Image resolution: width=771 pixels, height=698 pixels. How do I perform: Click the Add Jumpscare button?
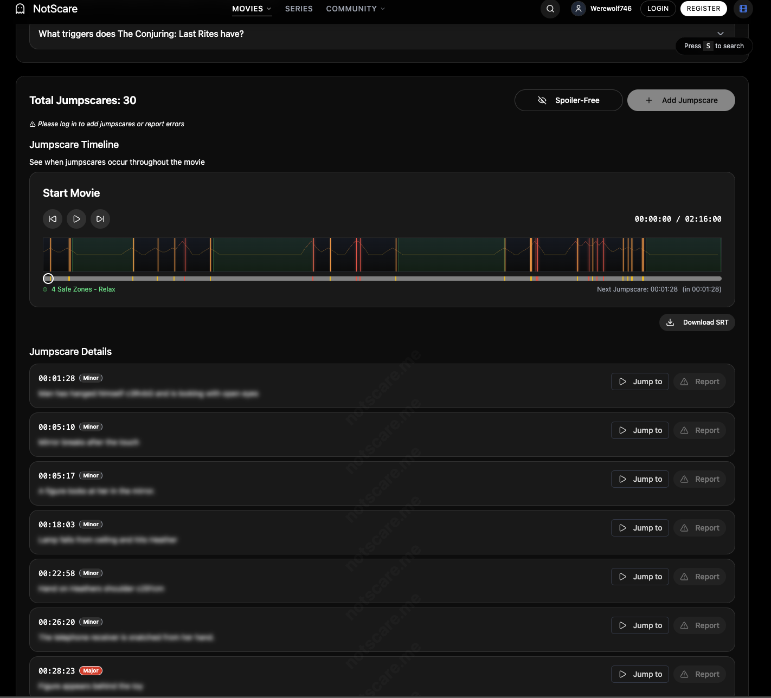tap(681, 100)
